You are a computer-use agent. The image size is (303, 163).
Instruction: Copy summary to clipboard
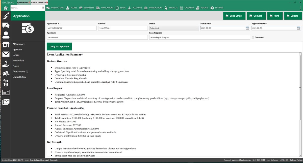click(x=59, y=47)
